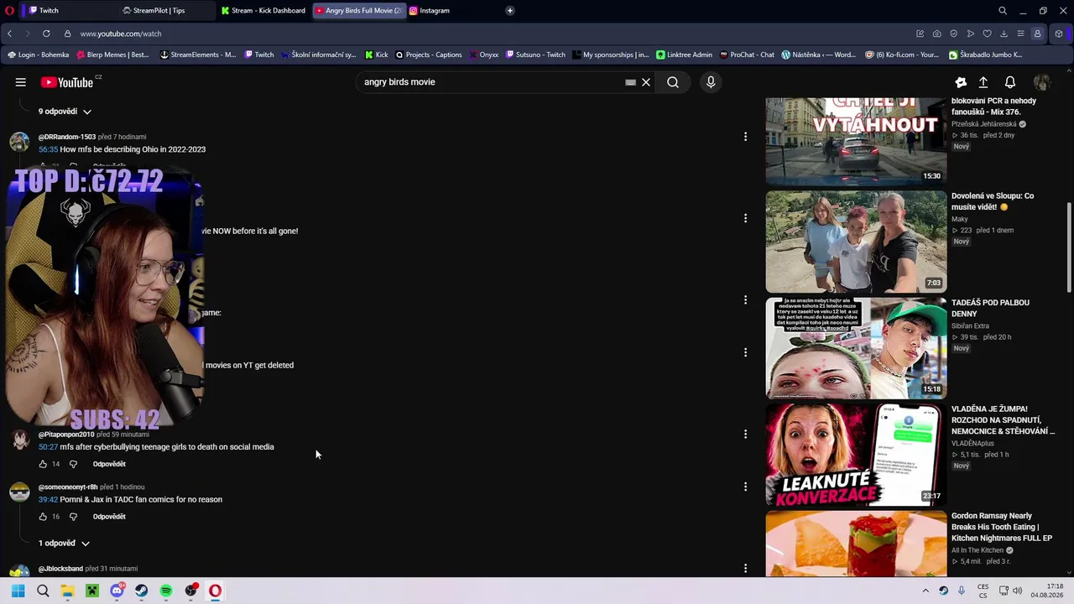Open the browser profile icon

pos(1038,34)
